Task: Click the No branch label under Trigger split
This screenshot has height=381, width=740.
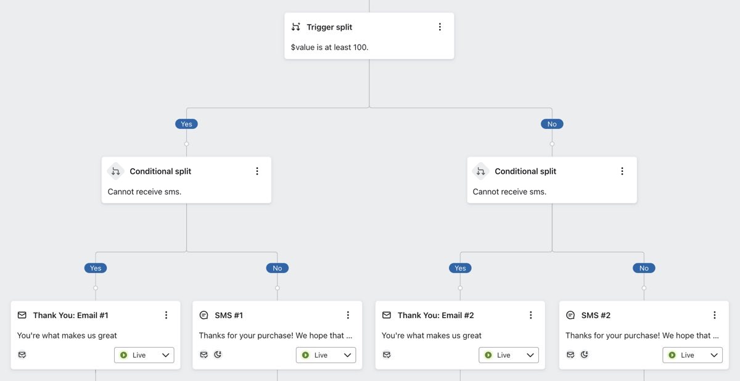Action: (552, 124)
